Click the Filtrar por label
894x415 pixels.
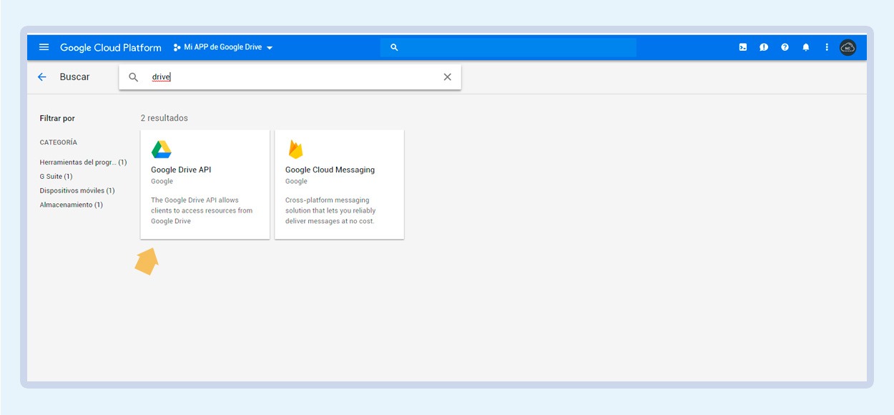tap(57, 119)
